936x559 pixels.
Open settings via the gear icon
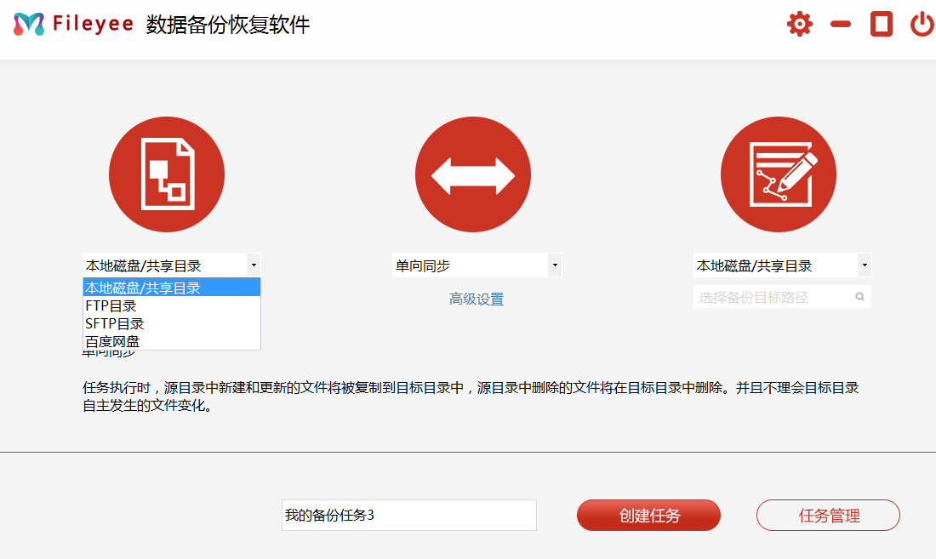799,24
